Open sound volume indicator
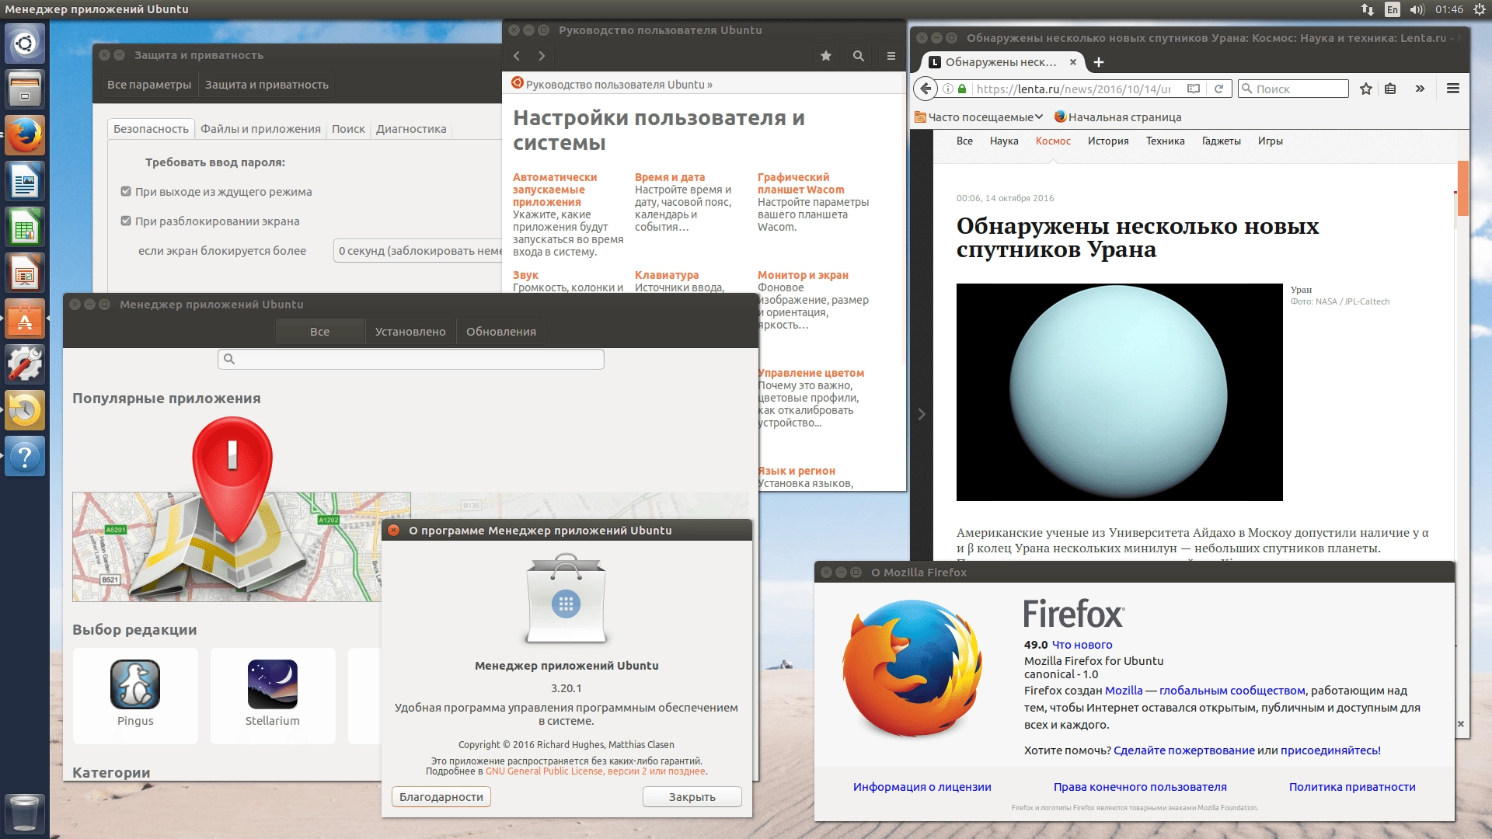Image resolution: width=1492 pixels, height=839 pixels. 1417,9
